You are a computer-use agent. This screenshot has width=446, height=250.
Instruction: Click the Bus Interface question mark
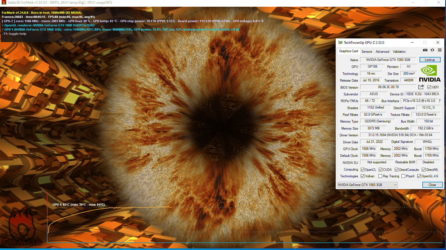(439, 101)
